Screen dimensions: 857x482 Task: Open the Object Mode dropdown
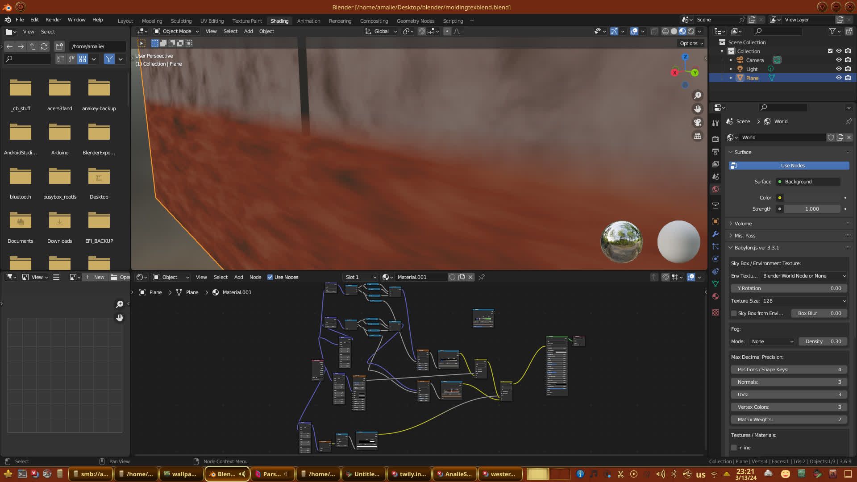[176, 31]
